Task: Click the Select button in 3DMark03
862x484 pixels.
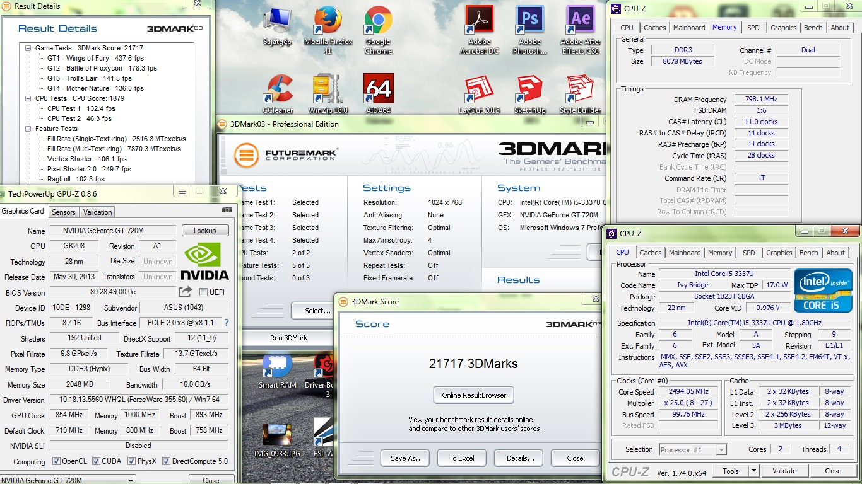Action: 314,311
